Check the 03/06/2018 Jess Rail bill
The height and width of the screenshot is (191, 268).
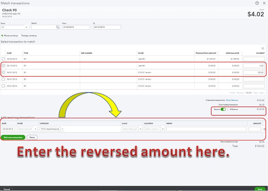point(3,59)
